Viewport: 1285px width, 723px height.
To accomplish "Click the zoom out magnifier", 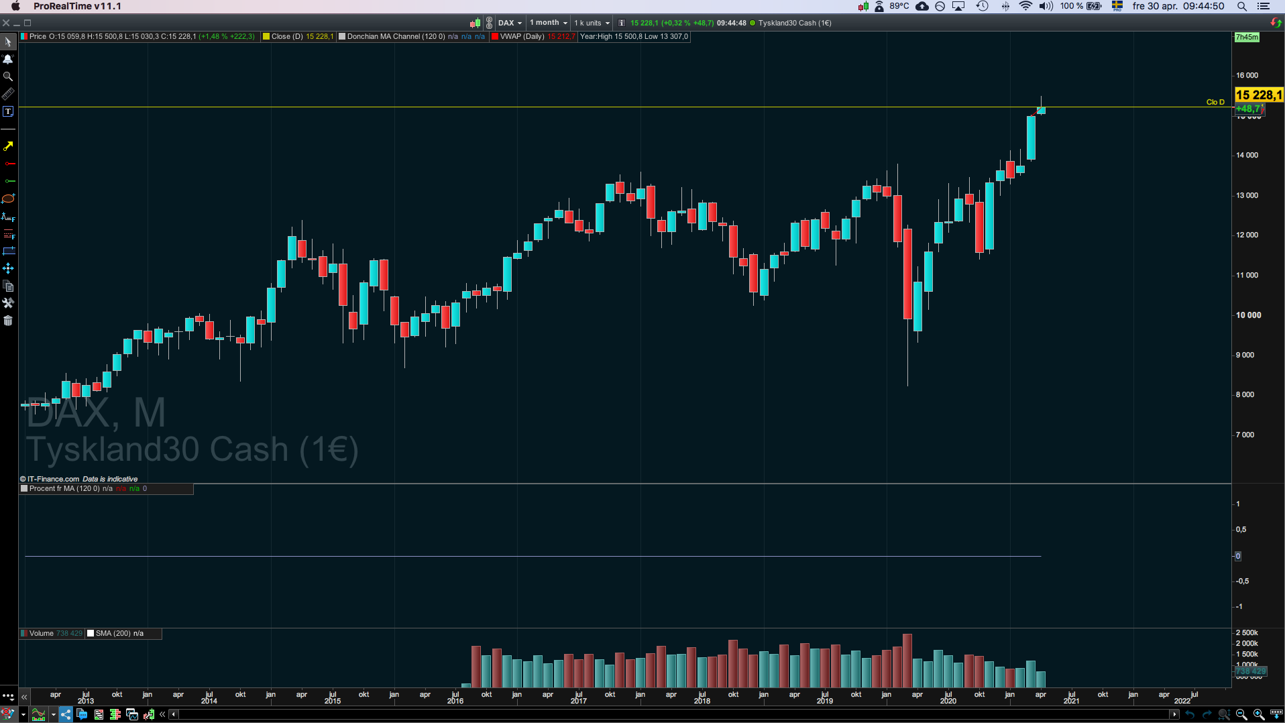I will [1241, 714].
